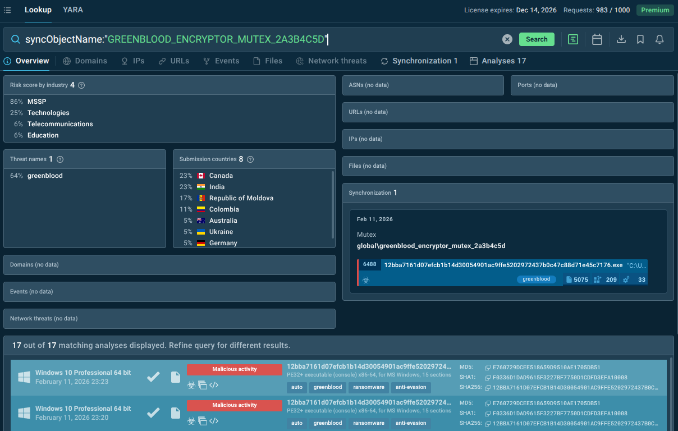
Task: Open notifications bell icon
Action: pos(660,39)
